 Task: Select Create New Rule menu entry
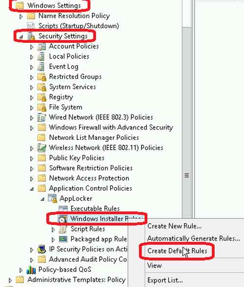tap(174, 226)
